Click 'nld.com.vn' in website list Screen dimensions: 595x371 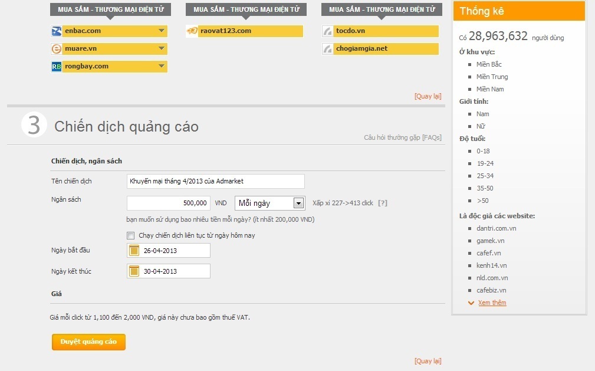pos(492,278)
